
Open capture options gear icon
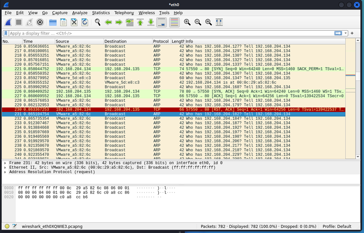point(40,22)
